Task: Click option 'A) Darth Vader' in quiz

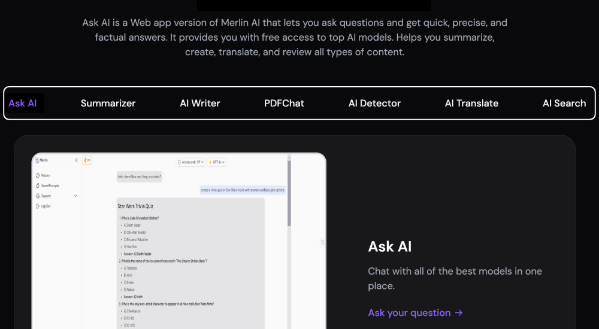Action: (132, 226)
